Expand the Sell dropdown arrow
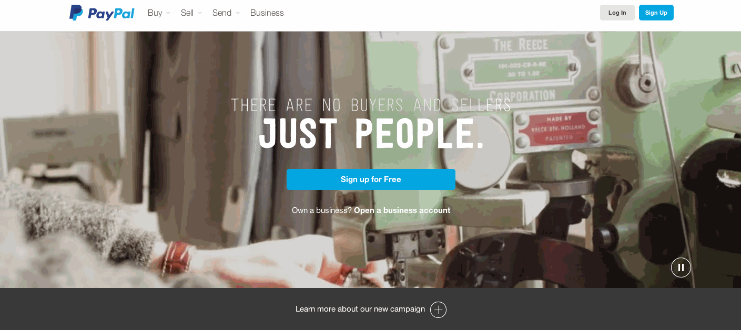 (x=200, y=13)
